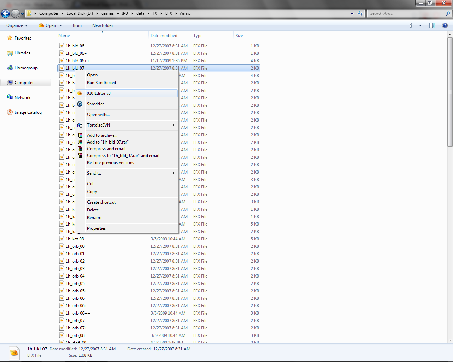453x362 pixels.
Task: Click the Homegroup icon in navigation pane
Action: (x=10, y=68)
